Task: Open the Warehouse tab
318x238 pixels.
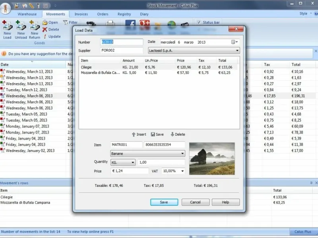Action: (x=27, y=14)
